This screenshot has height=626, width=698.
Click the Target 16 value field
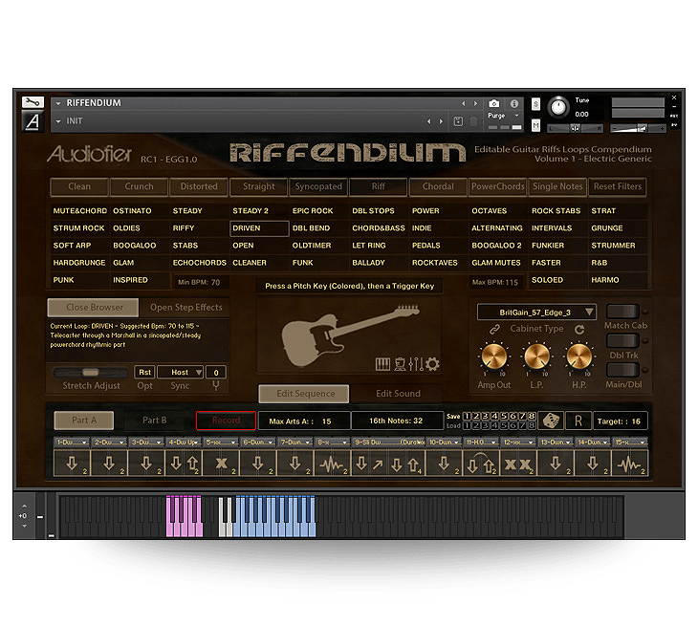(621, 421)
